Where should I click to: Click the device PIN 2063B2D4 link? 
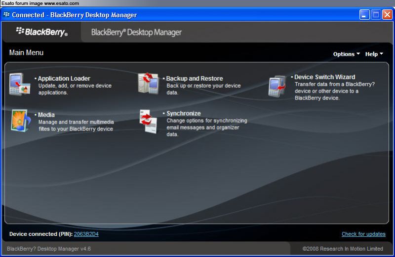[86, 234]
